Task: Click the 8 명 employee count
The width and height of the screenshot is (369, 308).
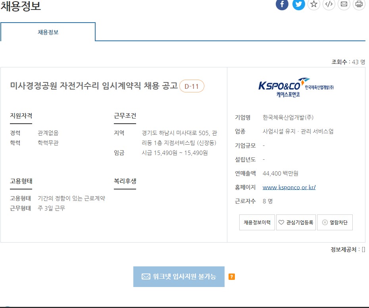Action: [x=267, y=201]
